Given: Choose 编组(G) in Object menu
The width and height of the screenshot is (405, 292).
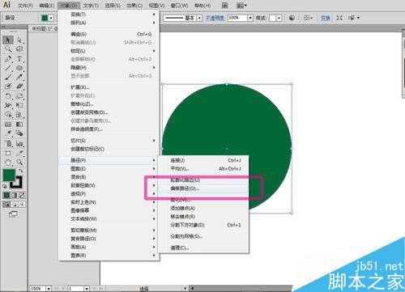Looking at the screenshot, I should point(109,34).
